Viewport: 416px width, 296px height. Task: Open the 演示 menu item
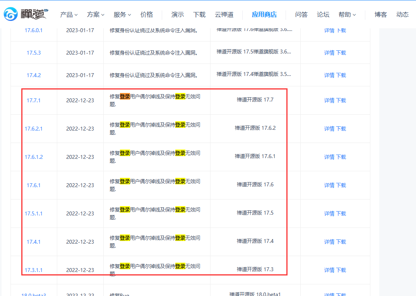178,15
